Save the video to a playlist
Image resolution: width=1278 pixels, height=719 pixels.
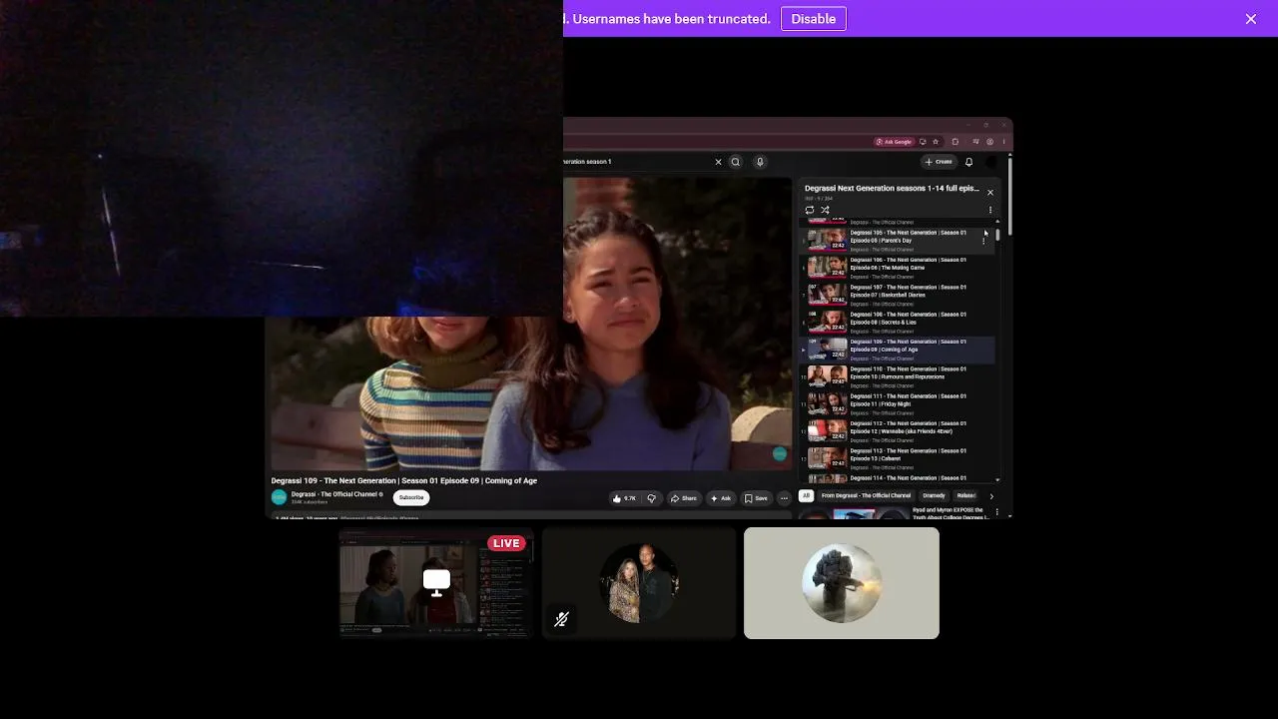coord(756,498)
